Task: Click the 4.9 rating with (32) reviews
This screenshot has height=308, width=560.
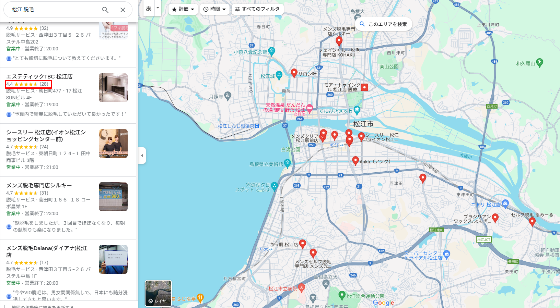Action: (27, 28)
